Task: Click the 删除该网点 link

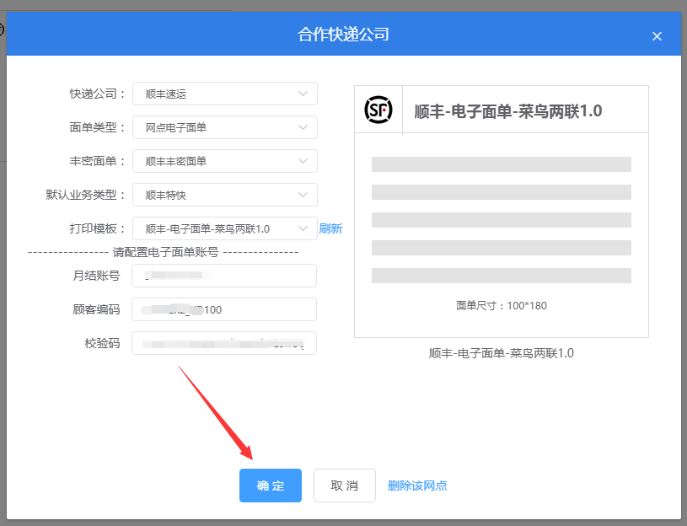Action: click(418, 486)
